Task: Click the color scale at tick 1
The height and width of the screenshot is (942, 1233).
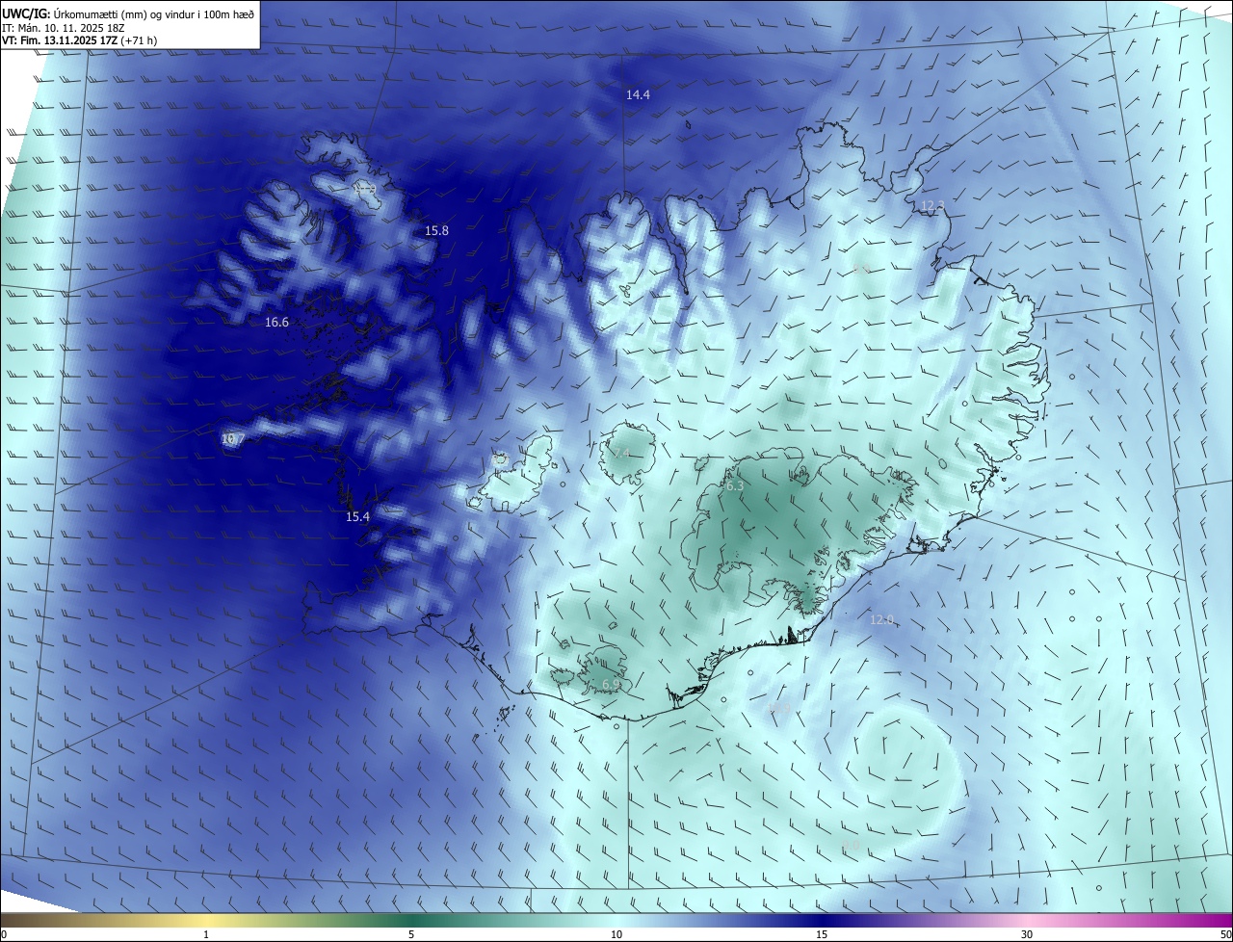Action: coord(206,934)
